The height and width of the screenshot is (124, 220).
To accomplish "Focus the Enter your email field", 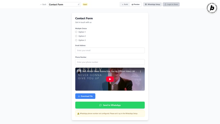I will pyautogui.click(x=110, y=50).
